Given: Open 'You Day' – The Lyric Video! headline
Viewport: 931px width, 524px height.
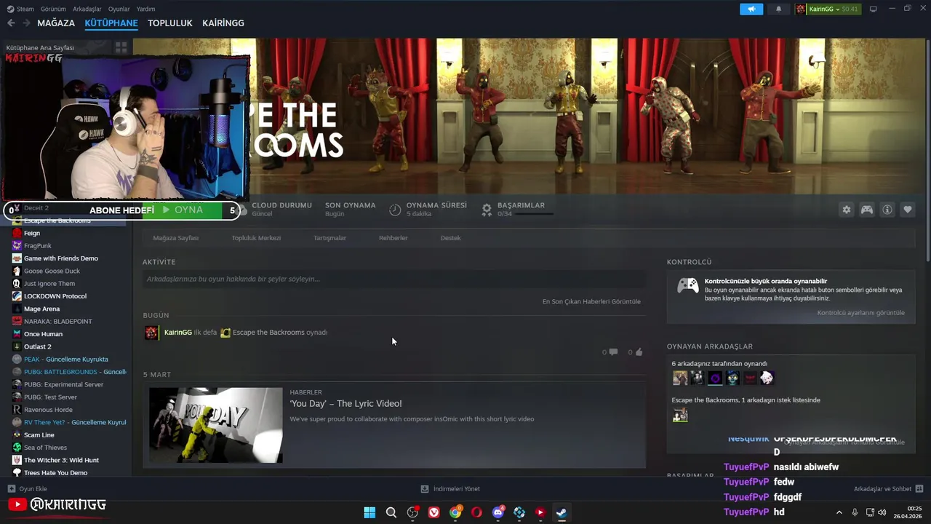Looking at the screenshot, I should [x=345, y=403].
